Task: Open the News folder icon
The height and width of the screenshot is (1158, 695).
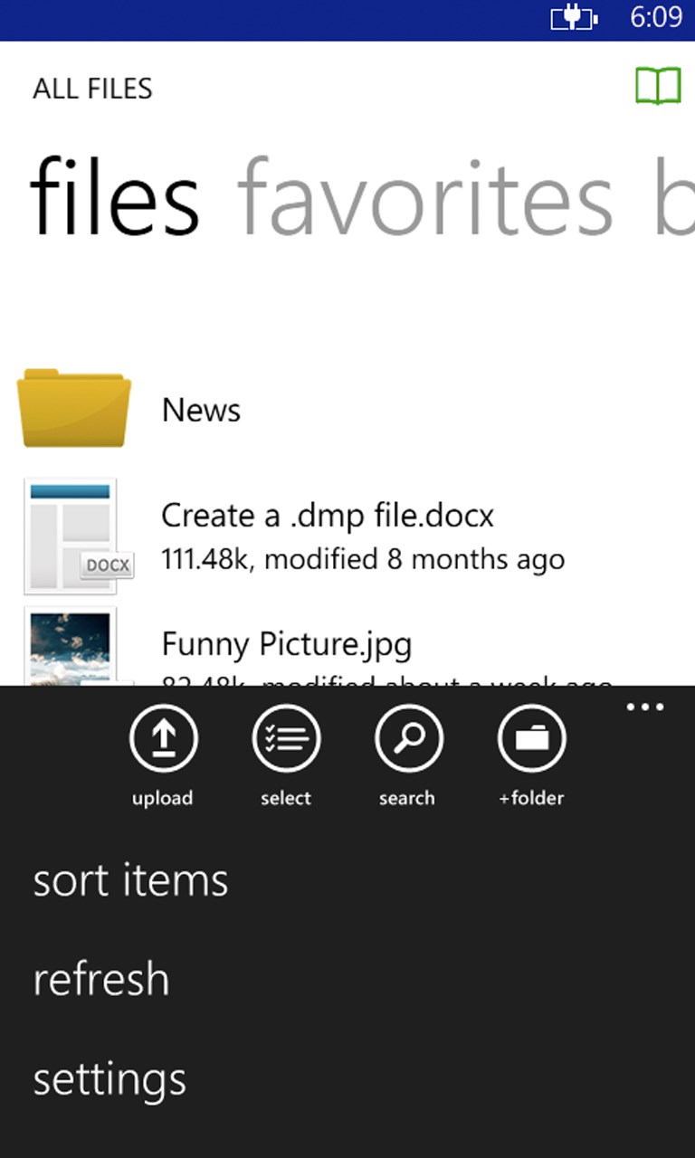Action: coord(74,408)
